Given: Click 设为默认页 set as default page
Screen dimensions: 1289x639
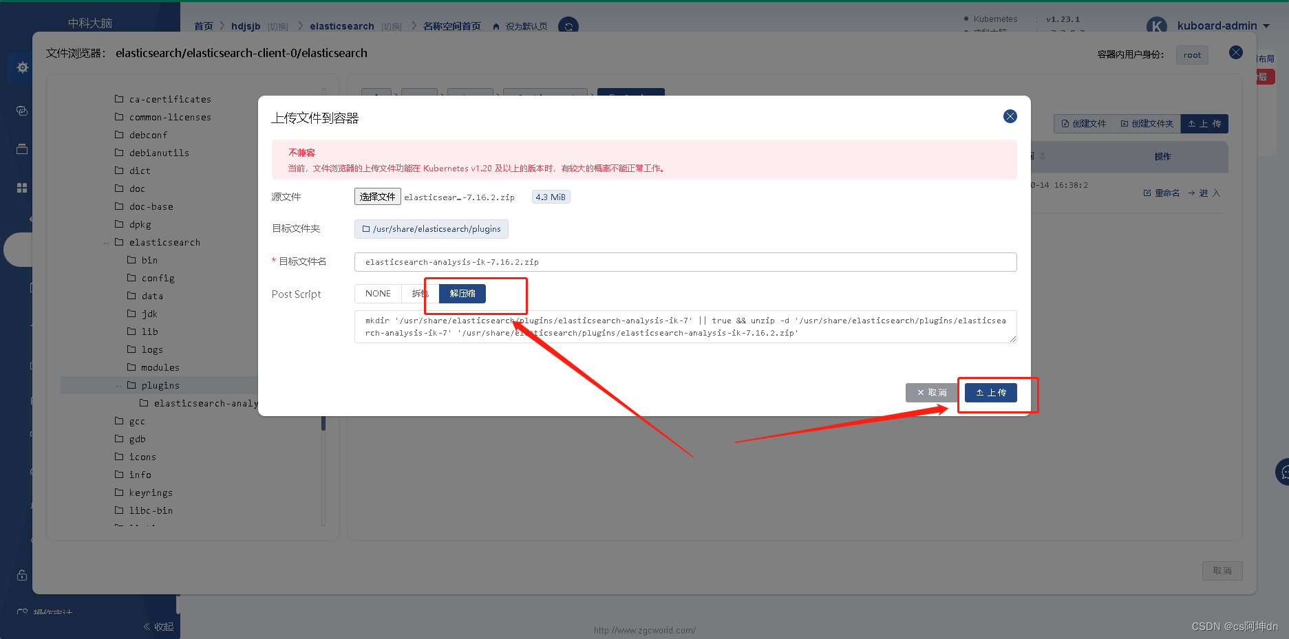Looking at the screenshot, I should (520, 26).
